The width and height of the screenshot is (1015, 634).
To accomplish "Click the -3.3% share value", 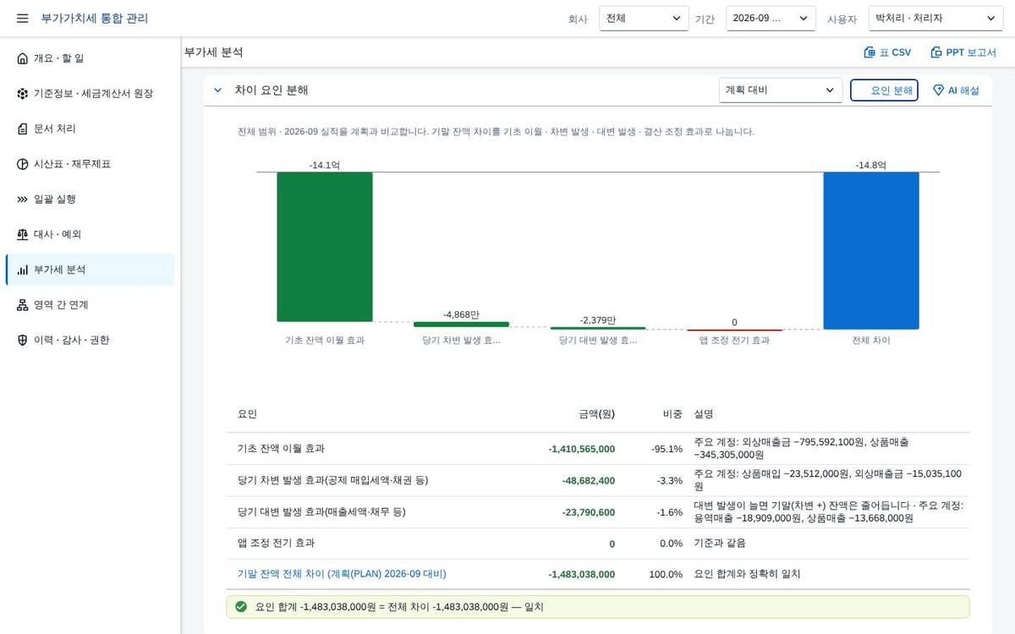I will point(670,481).
